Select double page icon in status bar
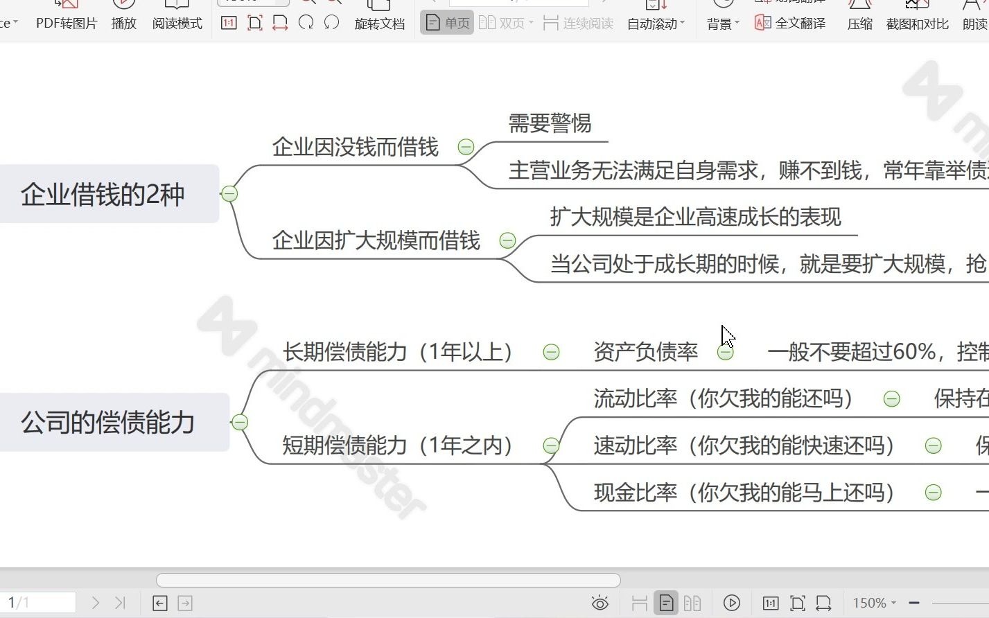Viewport: 989px width, 618px height. pos(692,603)
